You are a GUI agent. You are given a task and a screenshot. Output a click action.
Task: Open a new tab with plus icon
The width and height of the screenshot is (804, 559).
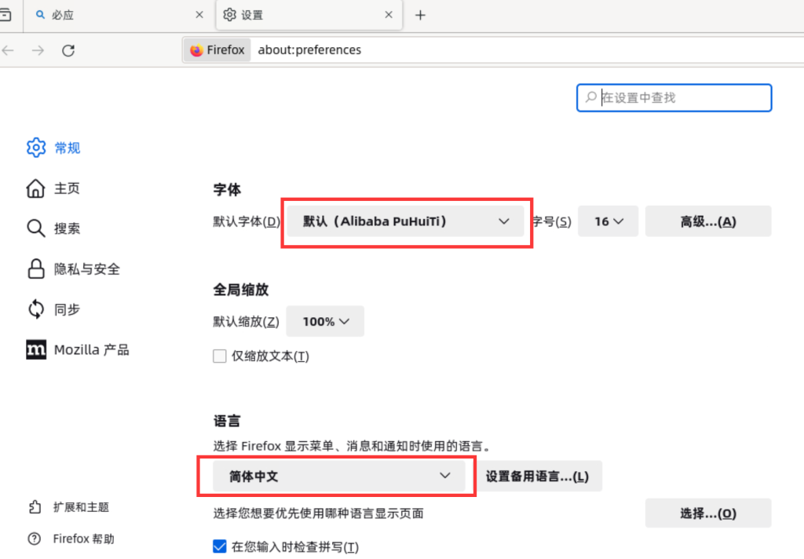(x=421, y=16)
